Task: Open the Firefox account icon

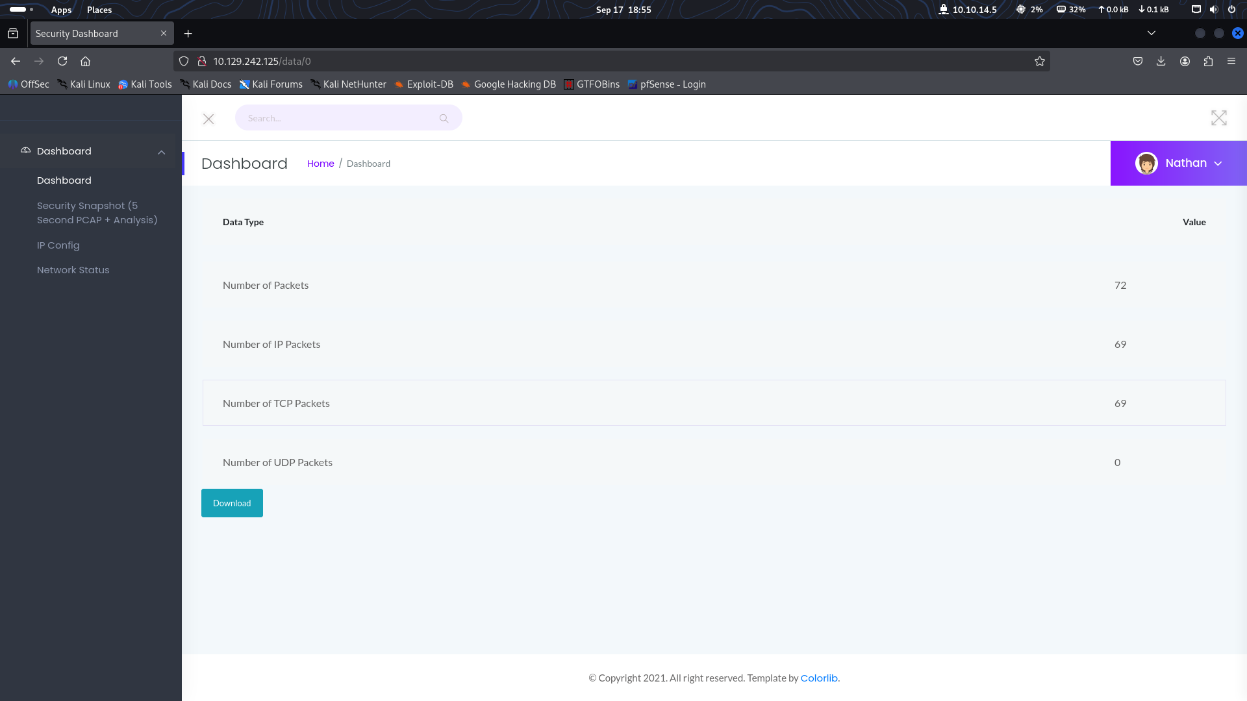Action: pyautogui.click(x=1185, y=61)
